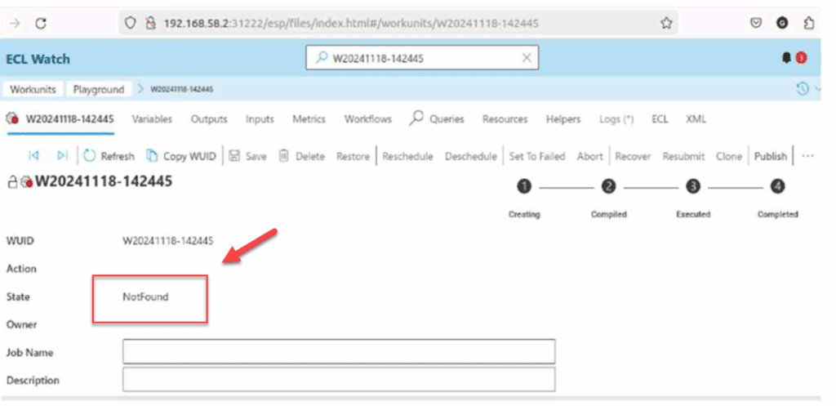Bookmark this page with the star icon
This screenshot has height=406, width=836.
point(667,24)
